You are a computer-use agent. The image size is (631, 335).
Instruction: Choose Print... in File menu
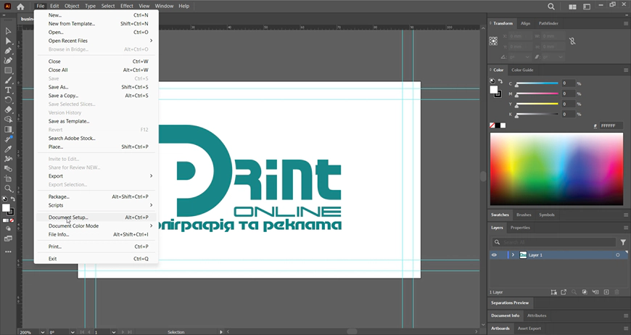[96, 247]
